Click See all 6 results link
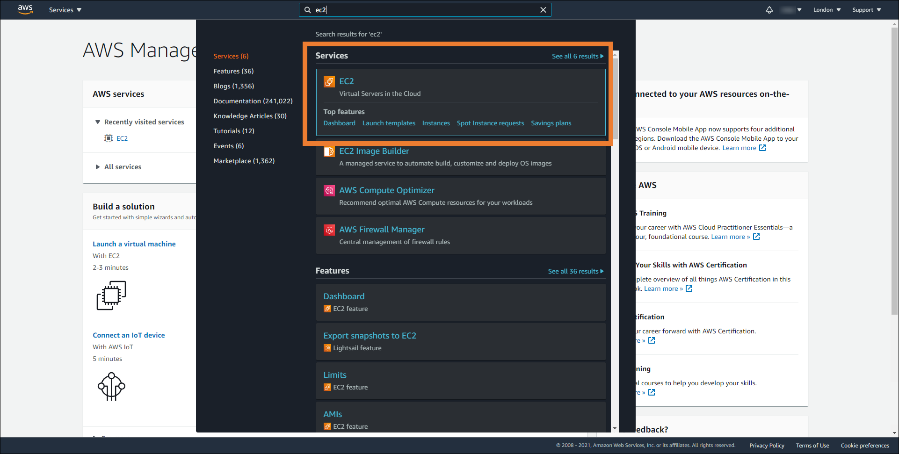899x454 pixels. pyautogui.click(x=577, y=56)
